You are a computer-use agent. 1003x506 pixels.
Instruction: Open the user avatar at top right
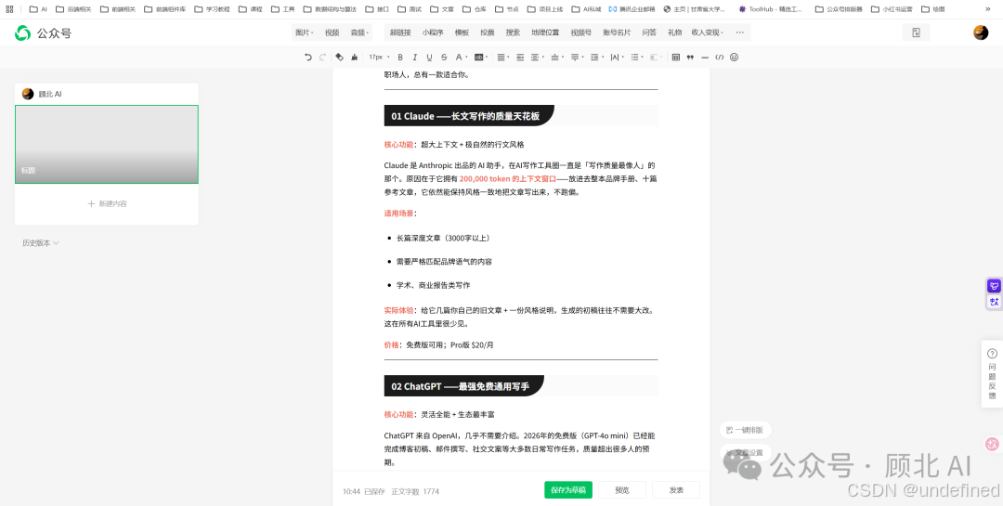pyautogui.click(x=981, y=32)
